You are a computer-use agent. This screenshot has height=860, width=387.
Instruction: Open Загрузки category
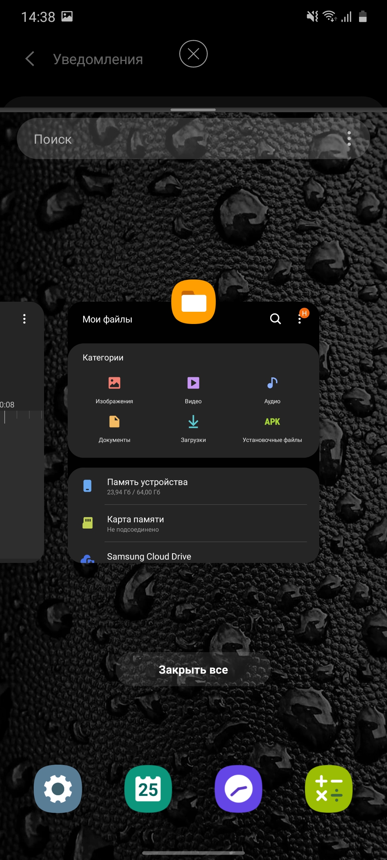pos(193,428)
